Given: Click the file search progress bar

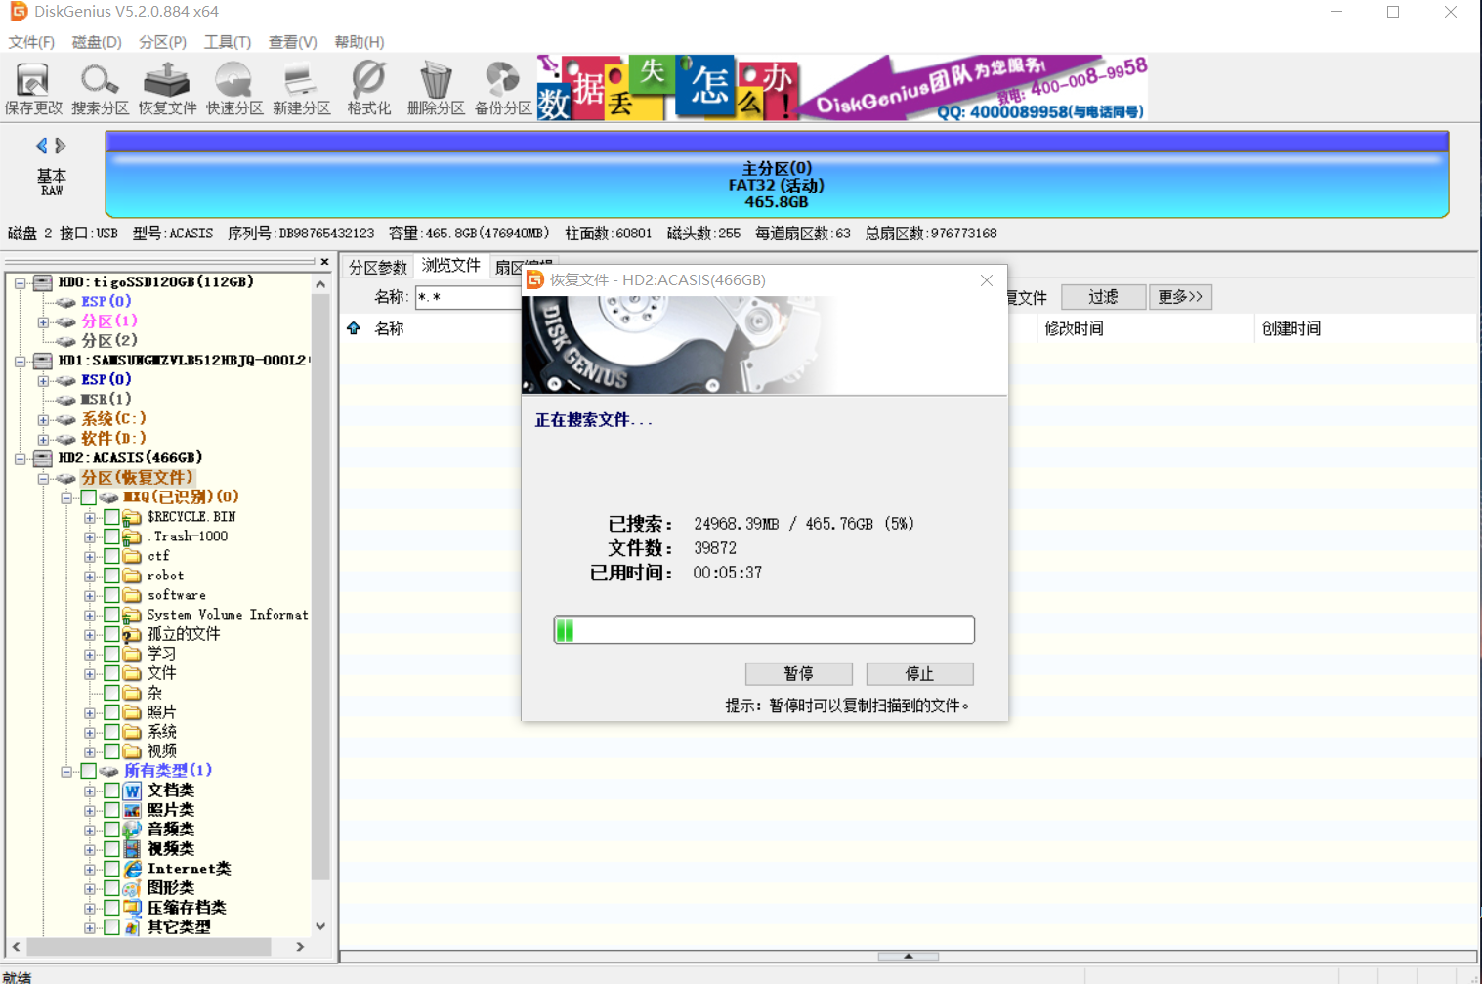Looking at the screenshot, I should tap(764, 629).
